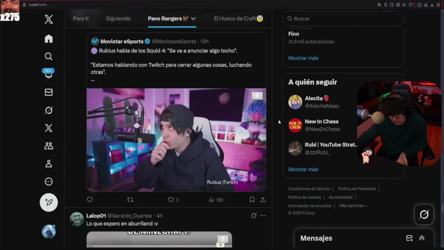This screenshot has width=444, height=250.
Task: Open the Movistar eSports profile name
Action: click(122, 41)
